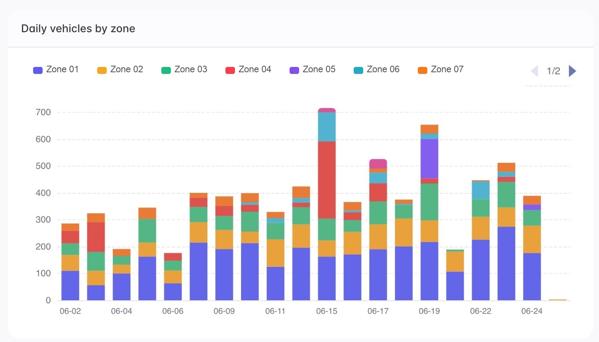Select the teal Zone 06 segment on 06-22
This screenshot has height=342, width=599.
[x=481, y=190]
